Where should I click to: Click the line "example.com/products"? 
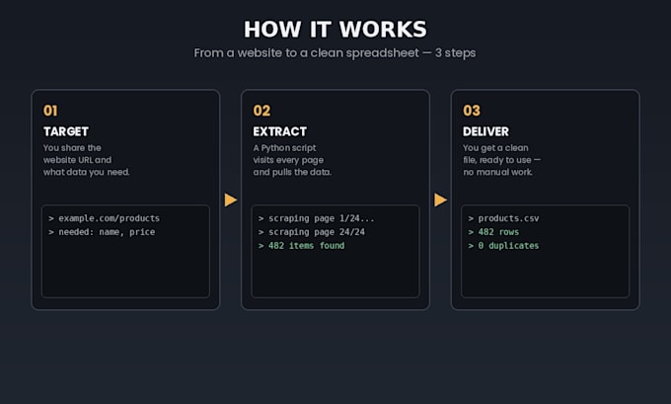[x=104, y=218]
